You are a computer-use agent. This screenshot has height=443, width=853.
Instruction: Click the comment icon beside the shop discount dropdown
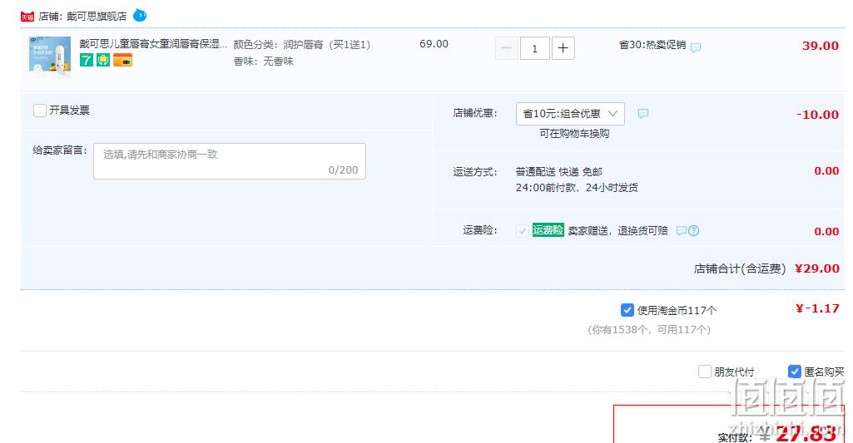click(x=643, y=114)
